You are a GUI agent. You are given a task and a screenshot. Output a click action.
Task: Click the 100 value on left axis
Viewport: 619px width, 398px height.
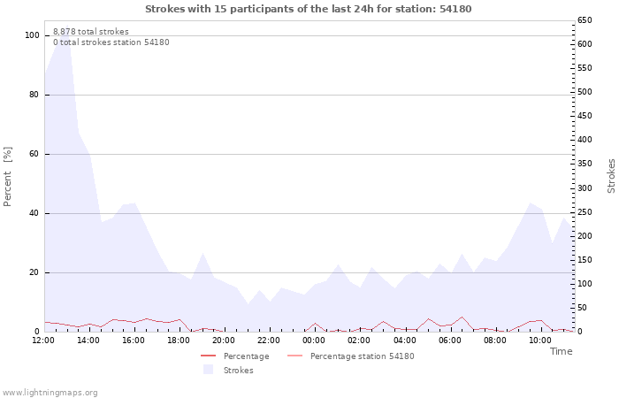(32, 35)
